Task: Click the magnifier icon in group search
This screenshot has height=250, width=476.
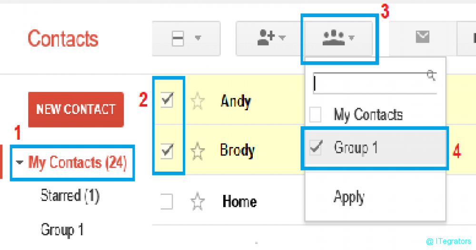Action: coord(431,75)
